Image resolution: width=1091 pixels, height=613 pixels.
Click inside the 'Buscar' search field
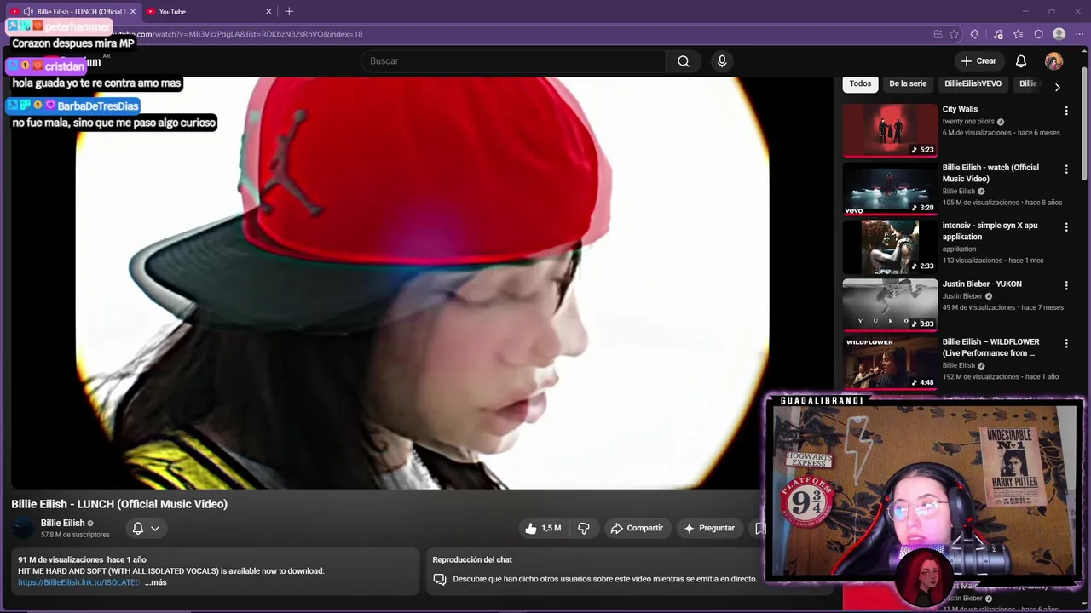tap(513, 61)
